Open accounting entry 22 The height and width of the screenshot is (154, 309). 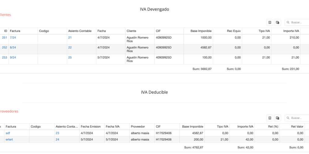pyautogui.click(x=70, y=47)
